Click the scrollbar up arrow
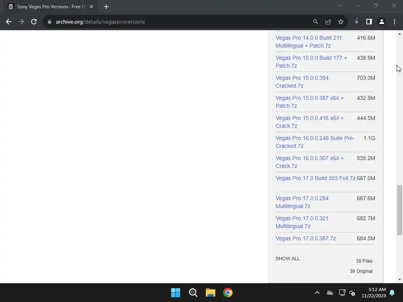Image resolution: width=403 pixels, height=302 pixels. point(399,34)
